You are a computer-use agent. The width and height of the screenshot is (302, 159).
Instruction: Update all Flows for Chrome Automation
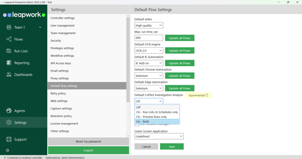[179, 76]
